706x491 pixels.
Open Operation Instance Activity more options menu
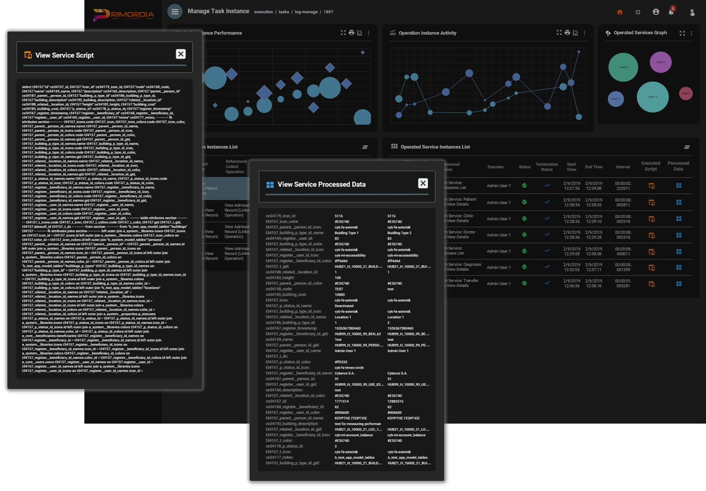584,33
